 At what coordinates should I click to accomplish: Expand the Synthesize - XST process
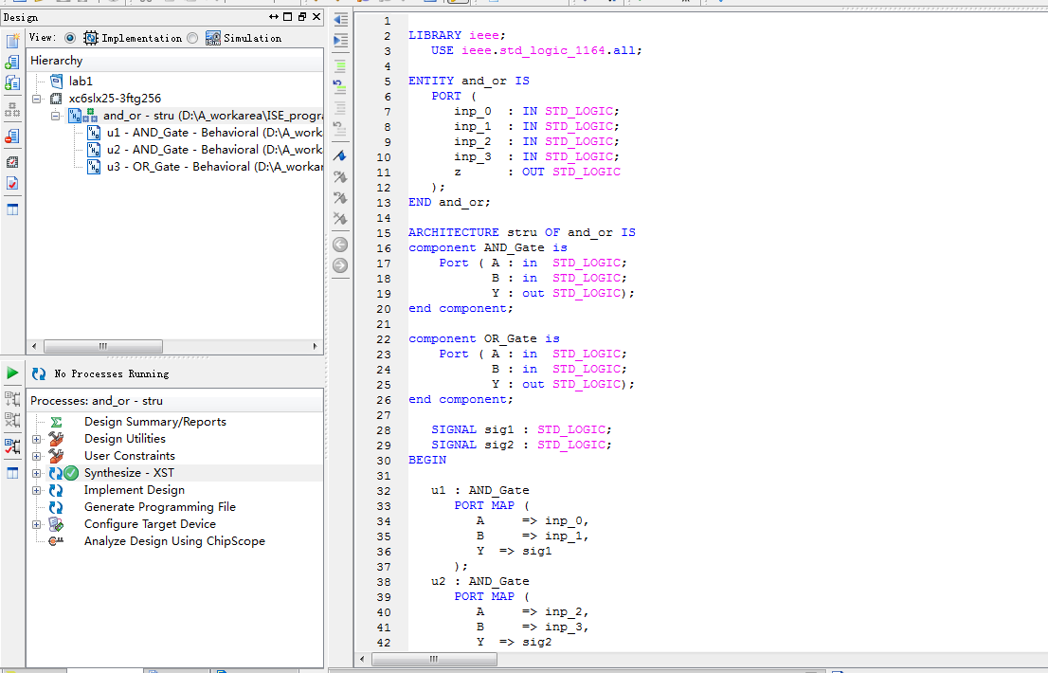37,473
